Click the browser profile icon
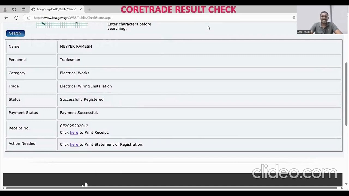349x196 pixels. pos(5,9)
